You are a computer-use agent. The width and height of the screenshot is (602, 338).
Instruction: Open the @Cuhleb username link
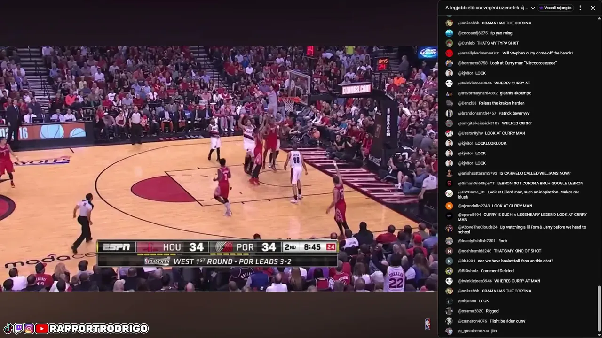[466, 43]
